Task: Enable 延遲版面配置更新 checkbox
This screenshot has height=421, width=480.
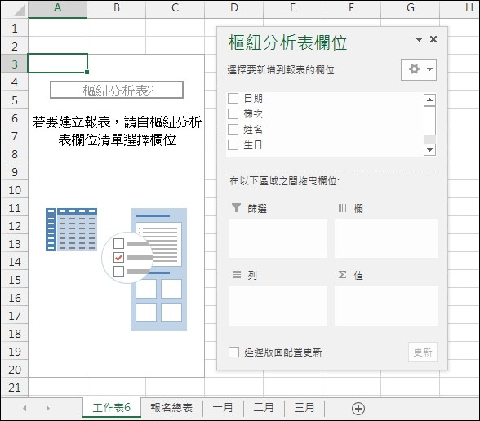Action: pyautogui.click(x=233, y=352)
